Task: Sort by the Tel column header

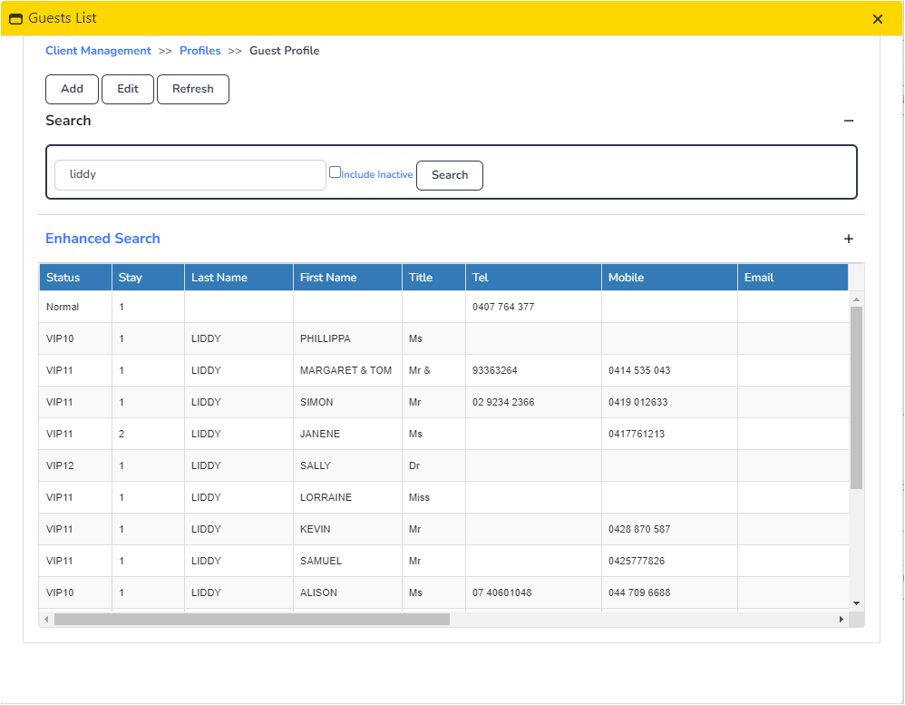Action: coord(533,277)
